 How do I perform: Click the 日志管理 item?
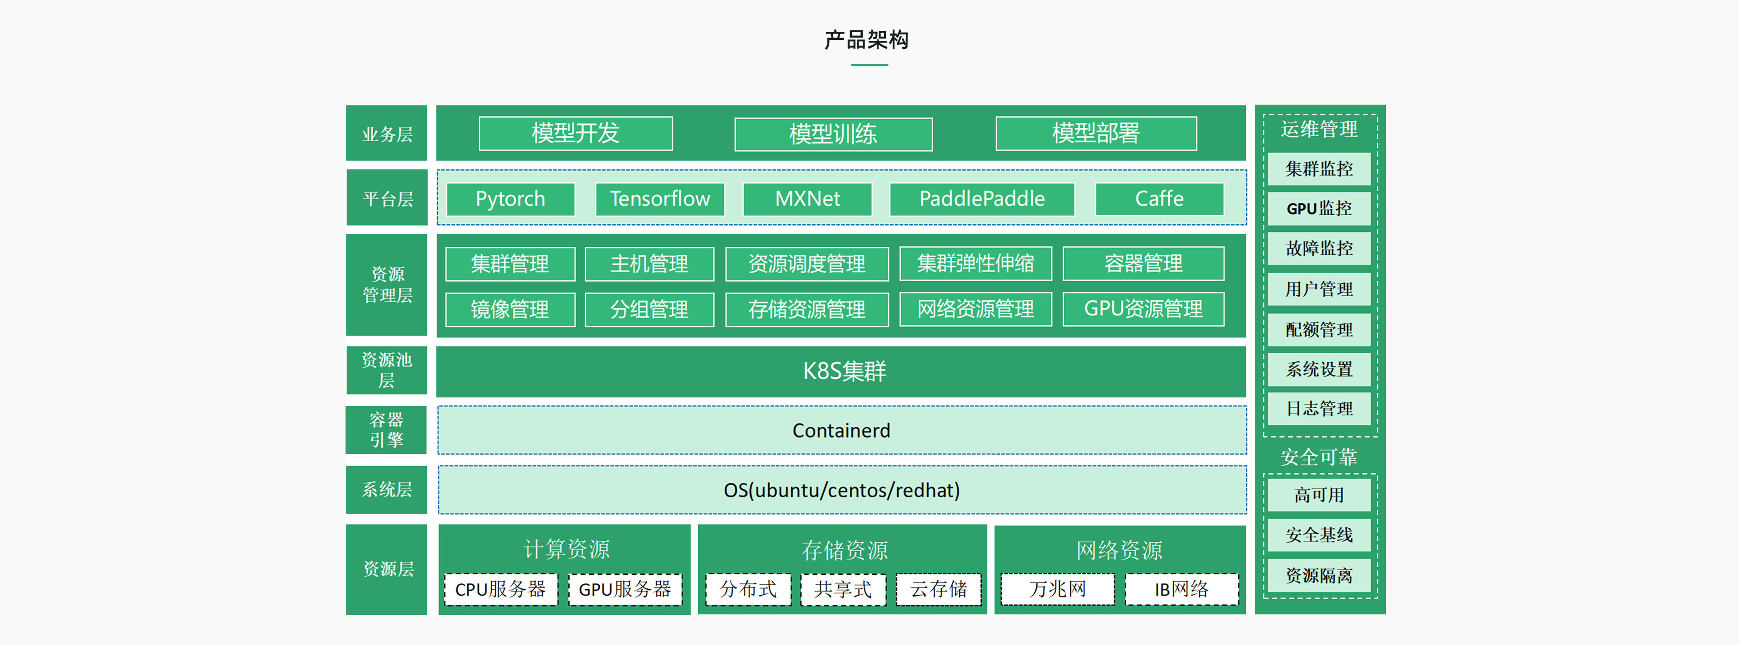click(x=1319, y=408)
